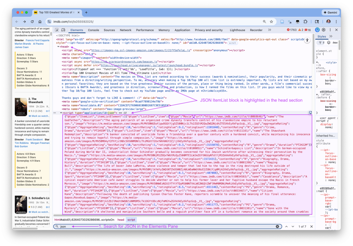Open the Issues panel via the 16 badge
This screenshot has width=353, height=246.
pos(307,30)
